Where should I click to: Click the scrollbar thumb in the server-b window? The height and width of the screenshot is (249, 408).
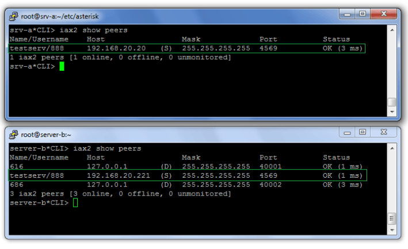tap(392, 219)
